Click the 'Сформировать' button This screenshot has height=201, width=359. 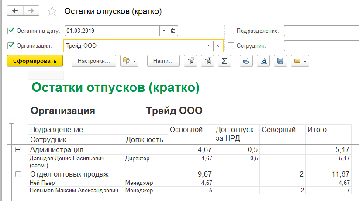[x=35, y=61]
